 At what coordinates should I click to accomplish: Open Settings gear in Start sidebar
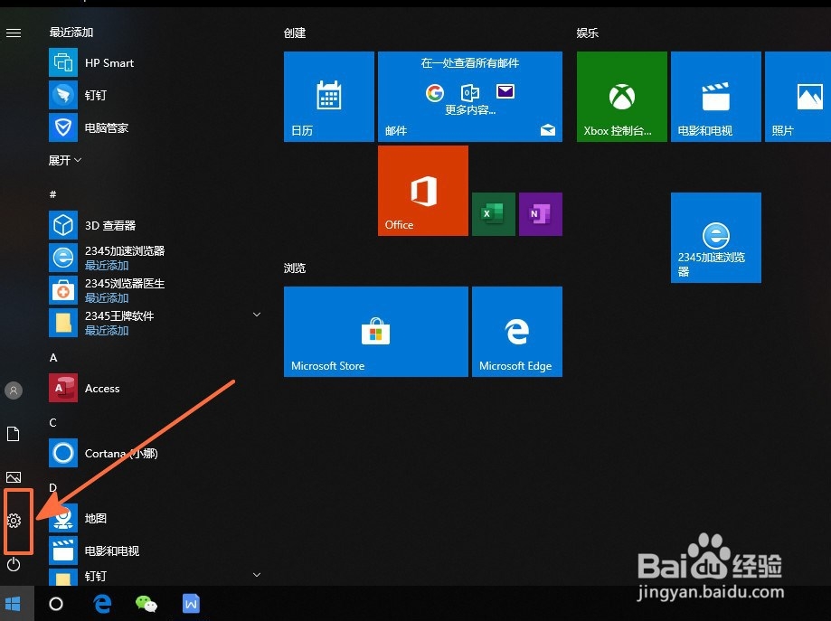[x=14, y=521]
